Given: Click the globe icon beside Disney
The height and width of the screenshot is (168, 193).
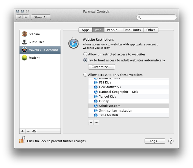Looking at the screenshot, I should coord(96,101).
